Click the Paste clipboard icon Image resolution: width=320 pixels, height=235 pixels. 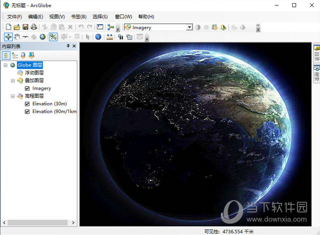click(x=62, y=27)
